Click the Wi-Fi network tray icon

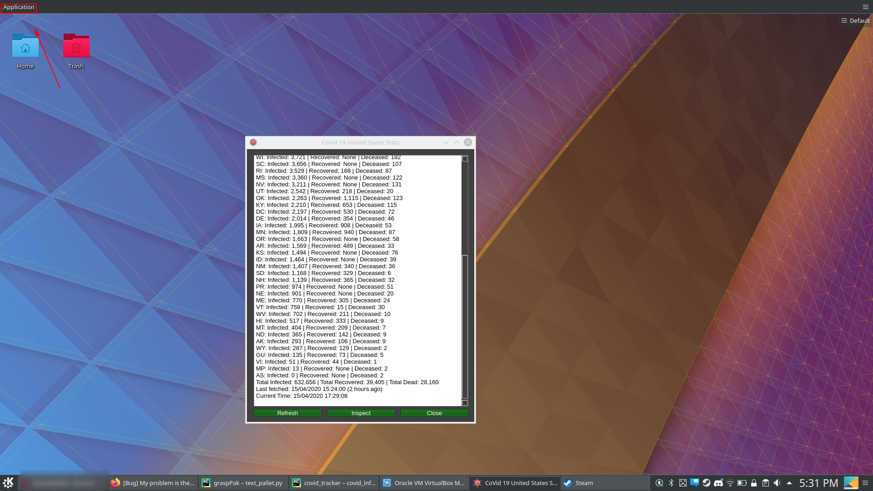pos(730,483)
